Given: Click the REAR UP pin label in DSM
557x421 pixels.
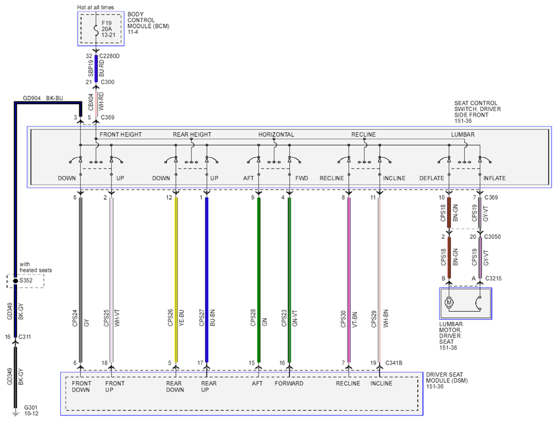Looking at the screenshot, I should (208, 386).
